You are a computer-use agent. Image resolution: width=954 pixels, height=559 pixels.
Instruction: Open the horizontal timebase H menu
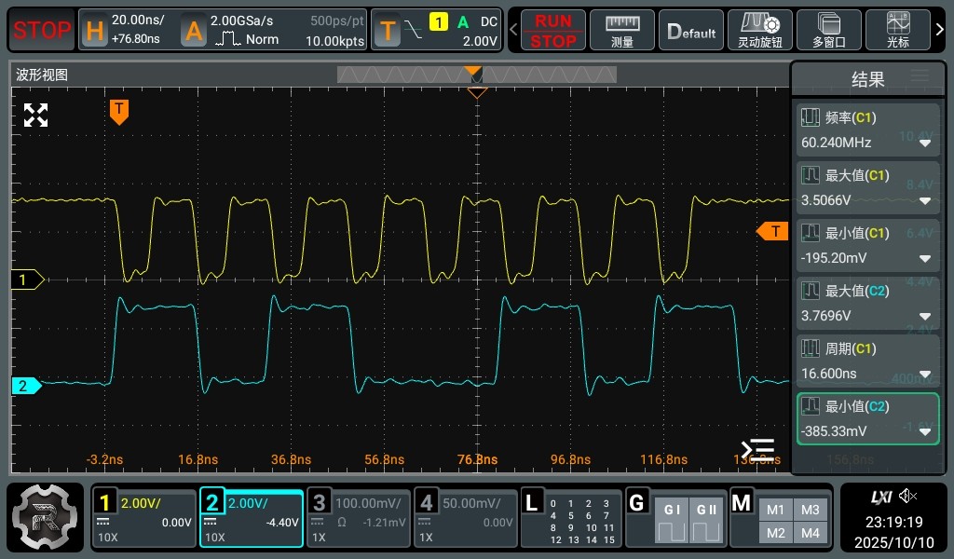pyautogui.click(x=129, y=31)
